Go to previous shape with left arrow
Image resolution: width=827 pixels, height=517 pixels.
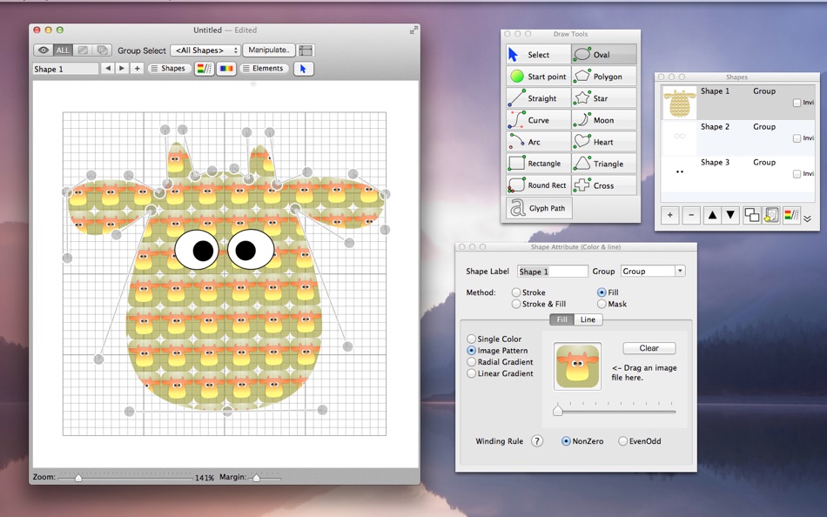pos(108,69)
